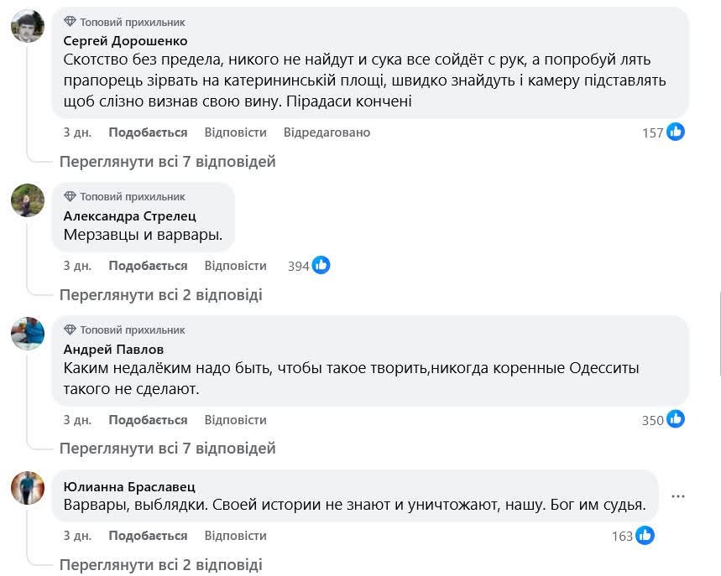Open three-dots menu on Юлианна Браславец's comment
Image resolution: width=721 pixels, height=576 pixels.
[x=678, y=496]
